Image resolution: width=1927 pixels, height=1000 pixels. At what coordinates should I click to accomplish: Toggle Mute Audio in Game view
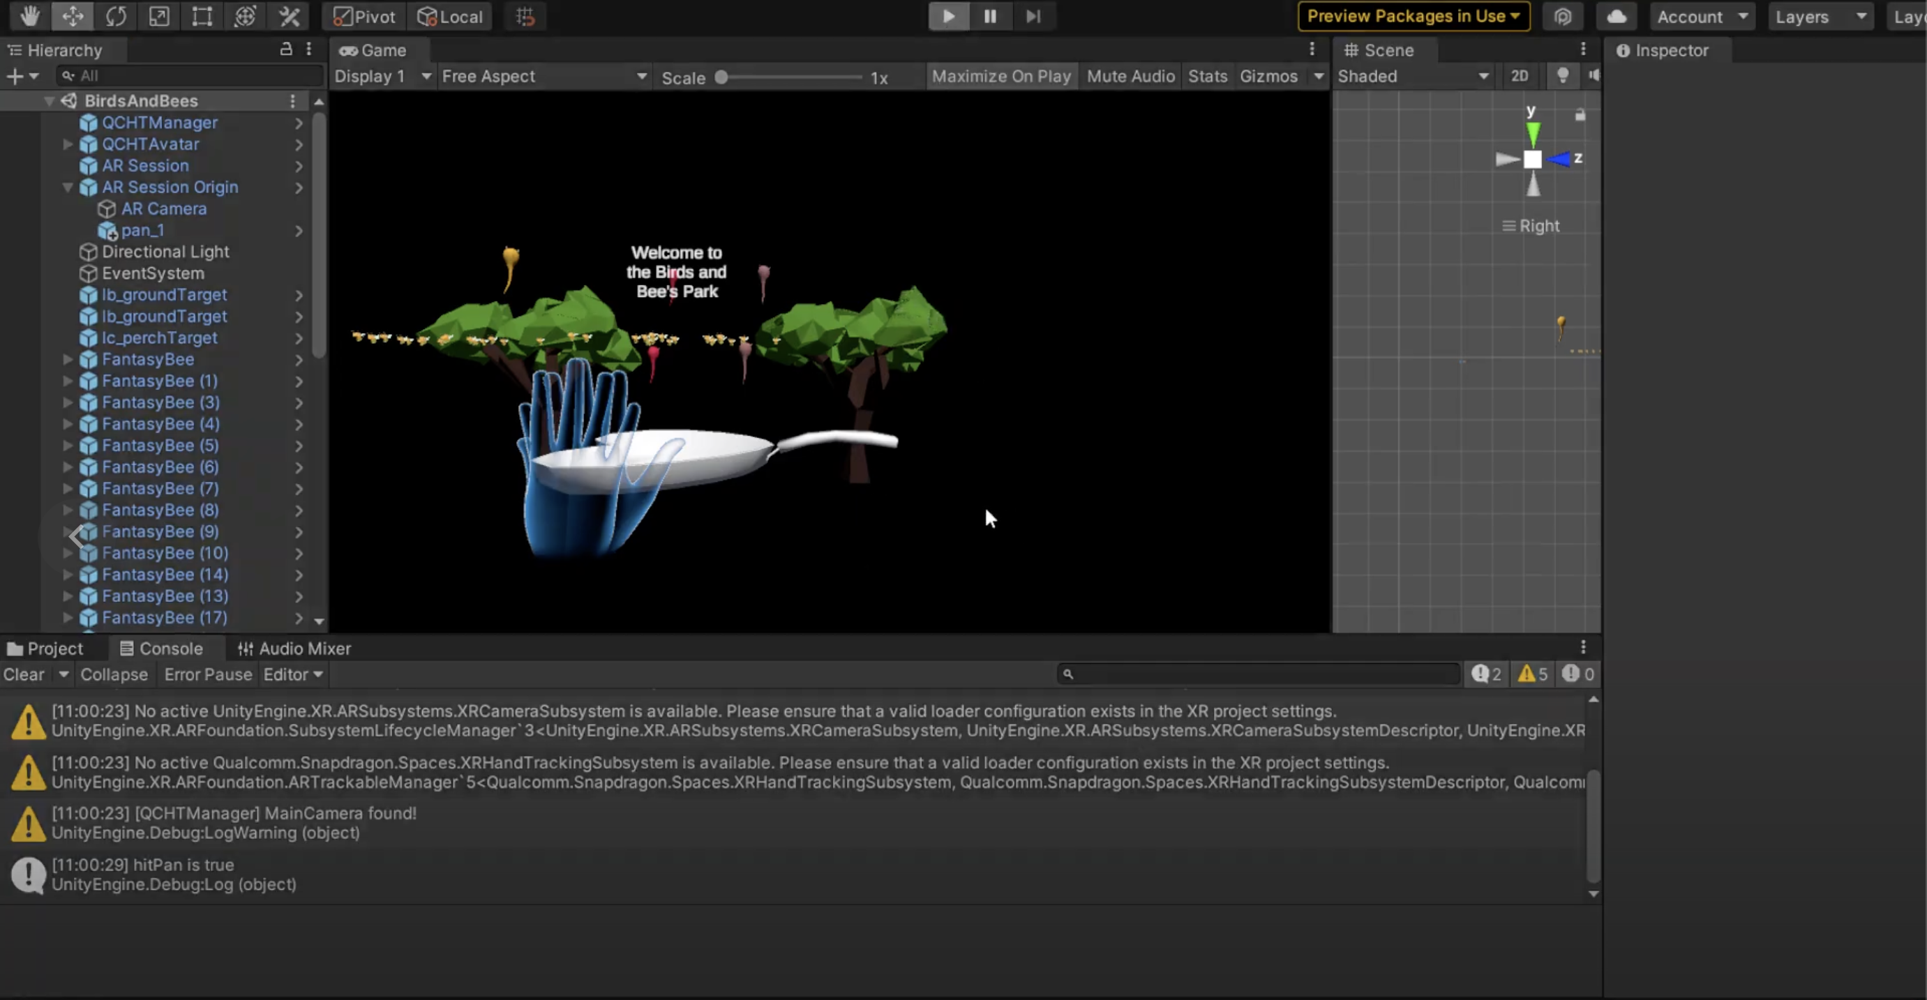coord(1130,76)
